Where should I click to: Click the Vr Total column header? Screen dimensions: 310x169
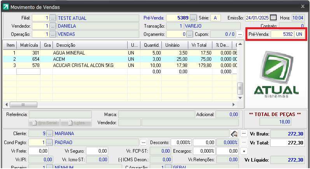pyautogui.click(x=200, y=45)
